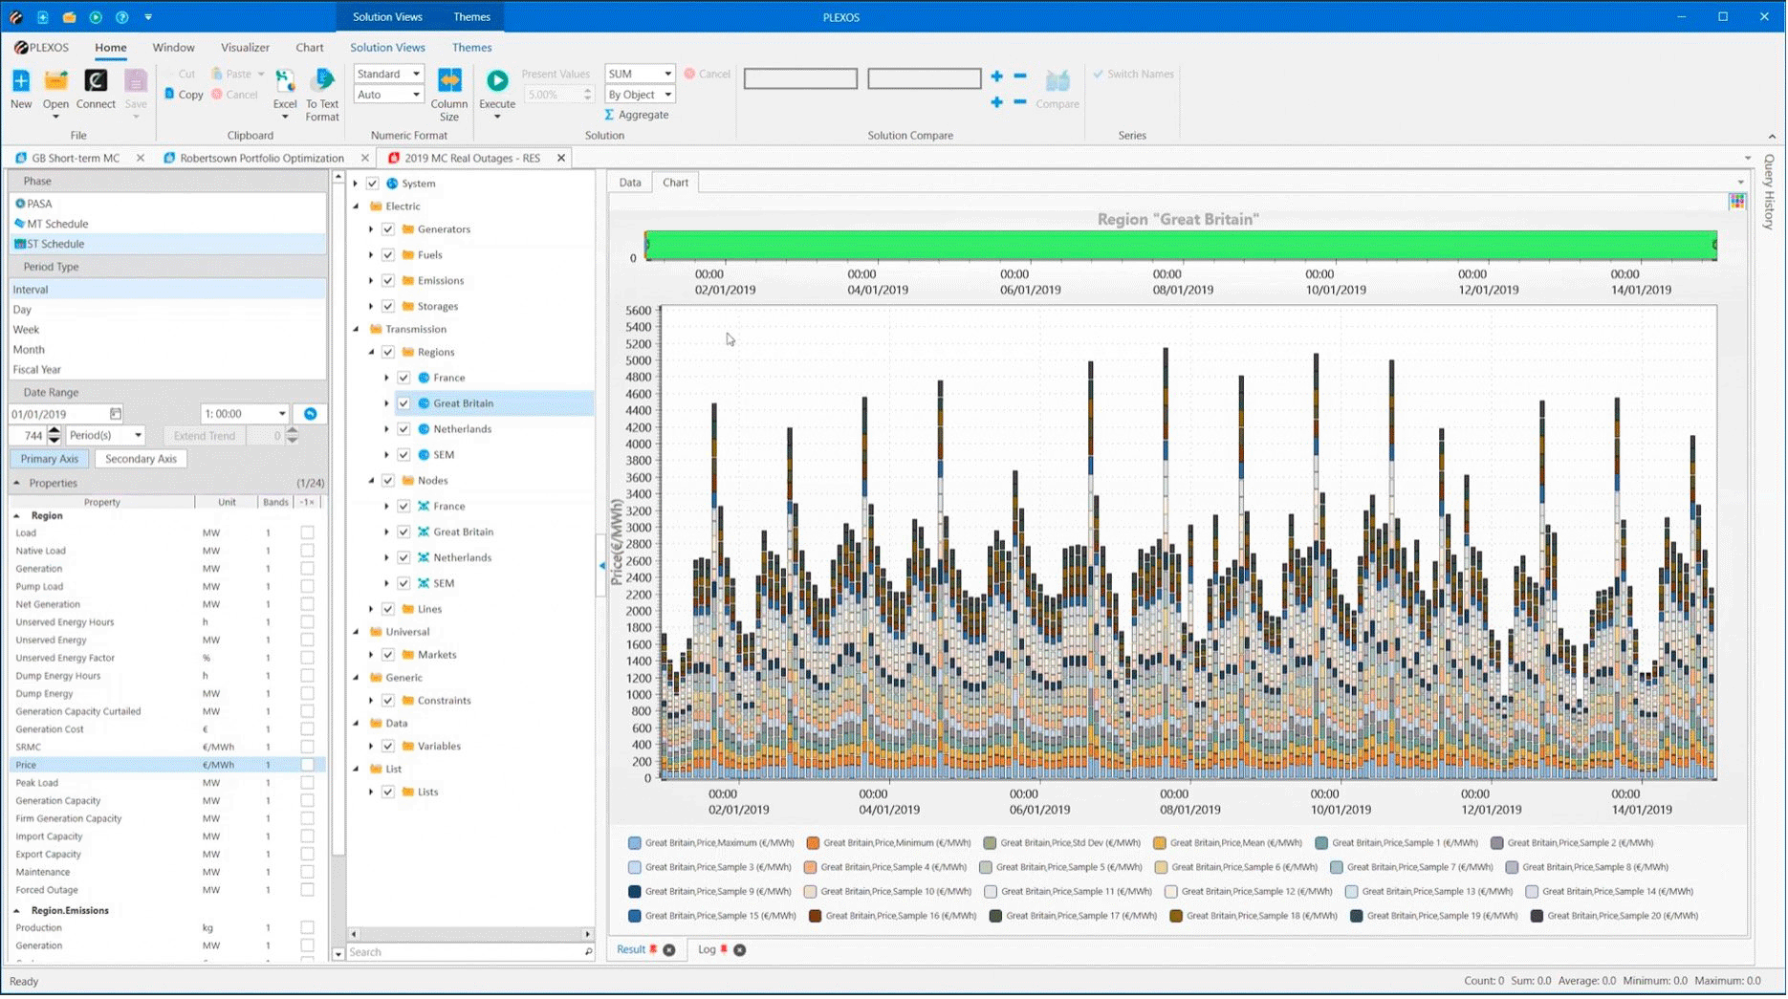This screenshot has height=999, width=1788.
Task: Expand the Netherlands region tree node
Action: [x=387, y=429]
